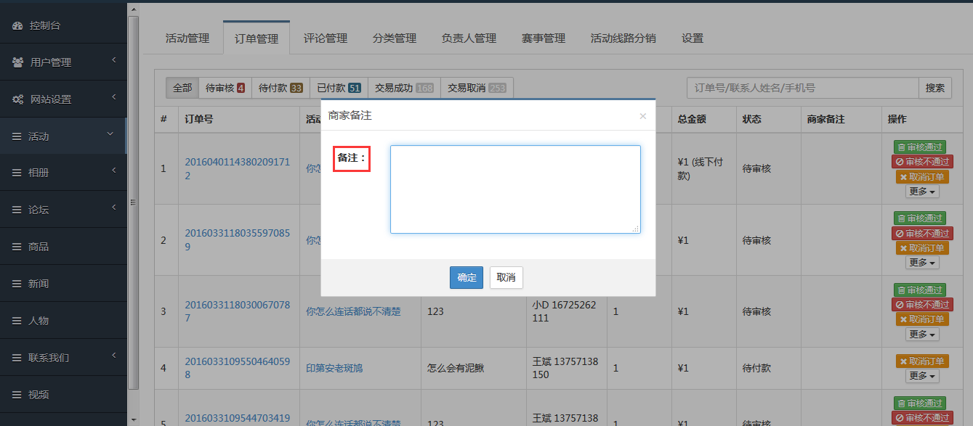Collapse the 活动 sidebar submenu
Viewport: 973px width, 426px height.
coord(110,134)
